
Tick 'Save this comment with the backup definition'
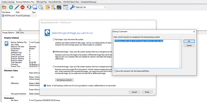115,71
